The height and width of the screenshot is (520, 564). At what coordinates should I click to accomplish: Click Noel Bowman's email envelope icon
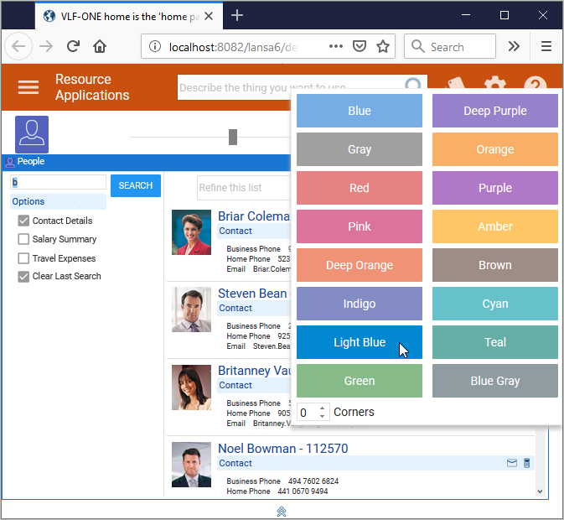tap(512, 463)
